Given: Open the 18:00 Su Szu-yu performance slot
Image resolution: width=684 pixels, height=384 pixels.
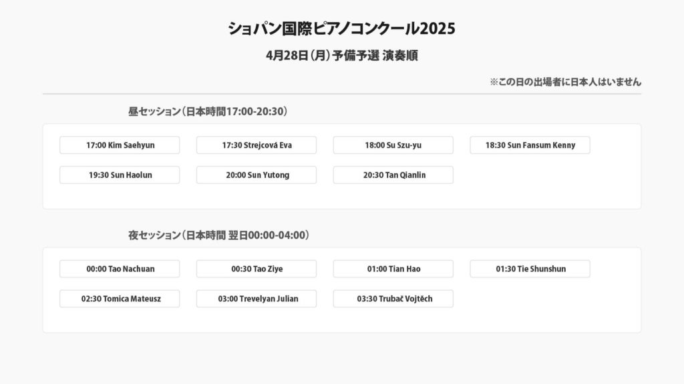Looking at the screenshot, I should click(x=393, y=145).
